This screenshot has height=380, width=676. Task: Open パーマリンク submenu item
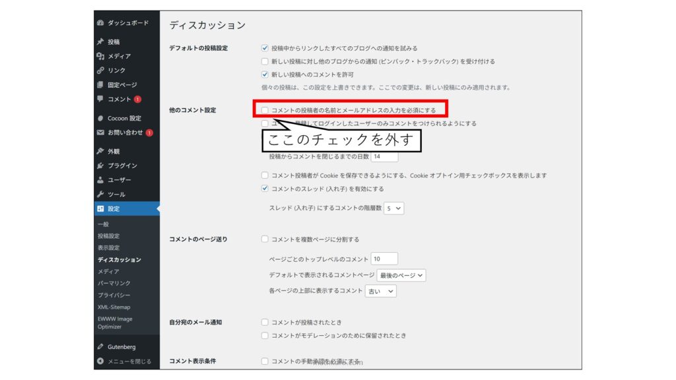(x=114, y=283)
